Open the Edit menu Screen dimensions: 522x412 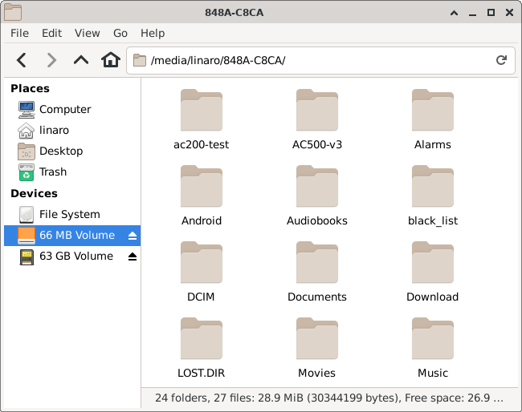51,33
